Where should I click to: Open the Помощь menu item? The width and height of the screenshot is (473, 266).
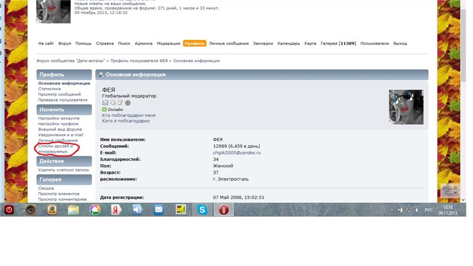(x=83, y=43)
